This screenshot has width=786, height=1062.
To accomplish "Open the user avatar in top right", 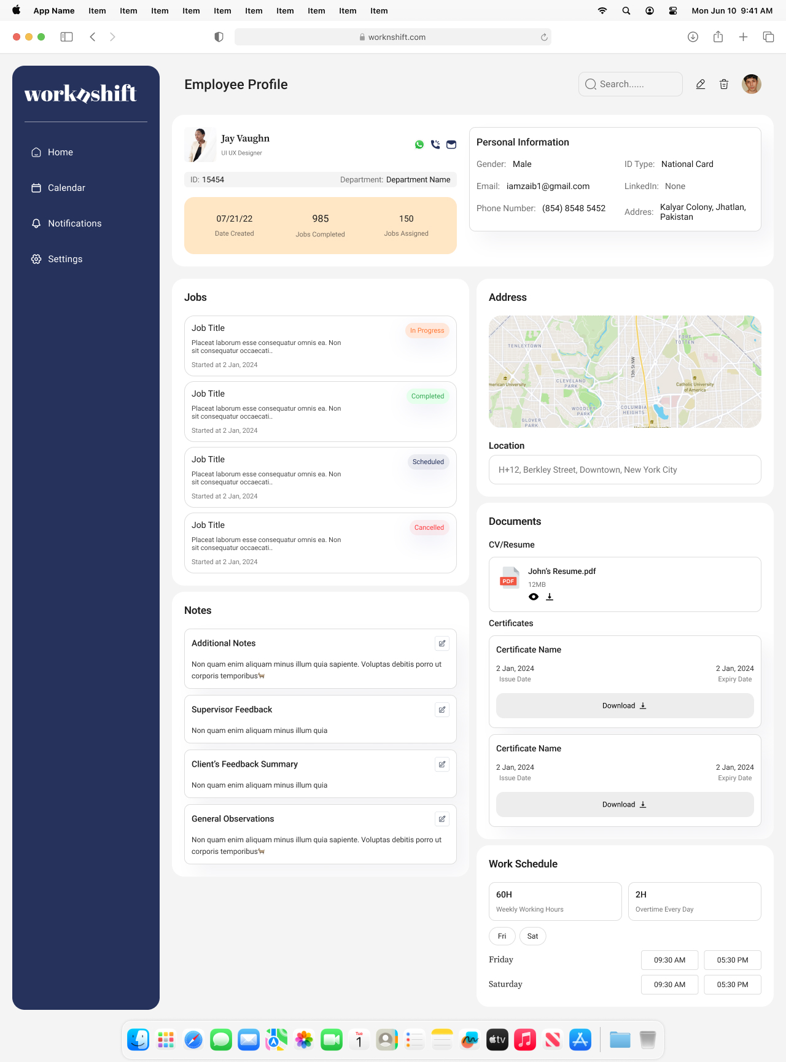I will [x=752, y=84].
